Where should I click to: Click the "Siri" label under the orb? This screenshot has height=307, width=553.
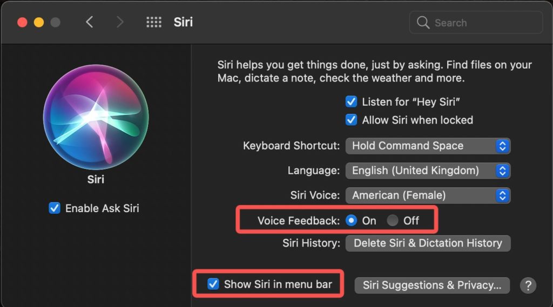pos(96,180)
